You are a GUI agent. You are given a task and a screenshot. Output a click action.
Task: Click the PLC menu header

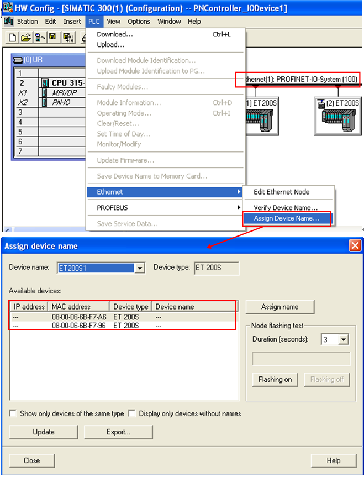[94, 22]
